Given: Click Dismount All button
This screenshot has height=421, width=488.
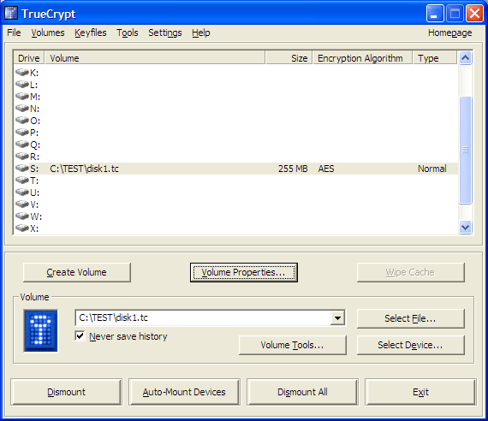Looking at the screenshot, I should click(x=302, y=392).
